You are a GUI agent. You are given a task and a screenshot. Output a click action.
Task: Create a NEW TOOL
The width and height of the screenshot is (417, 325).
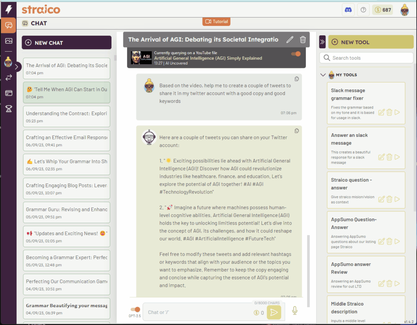(371, 42)
